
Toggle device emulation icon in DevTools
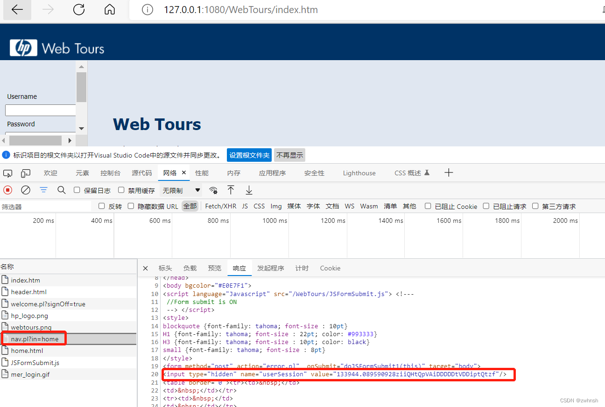coord(26,173)
